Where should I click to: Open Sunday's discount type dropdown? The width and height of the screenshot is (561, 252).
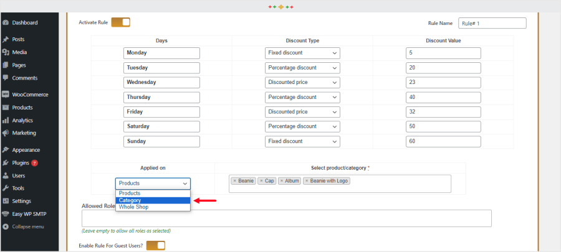point(302,141)
